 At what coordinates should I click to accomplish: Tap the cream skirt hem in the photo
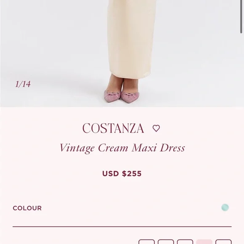pos(130,75)
